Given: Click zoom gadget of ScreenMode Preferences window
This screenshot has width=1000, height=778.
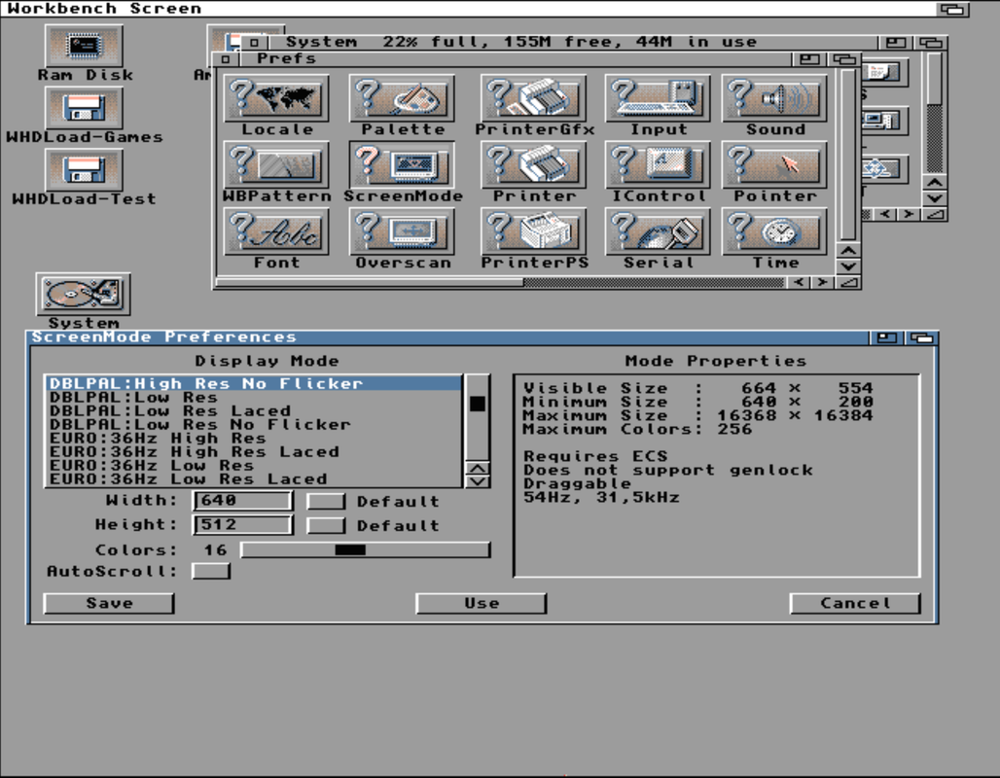Looking at the screenshot, I should 886,337.
